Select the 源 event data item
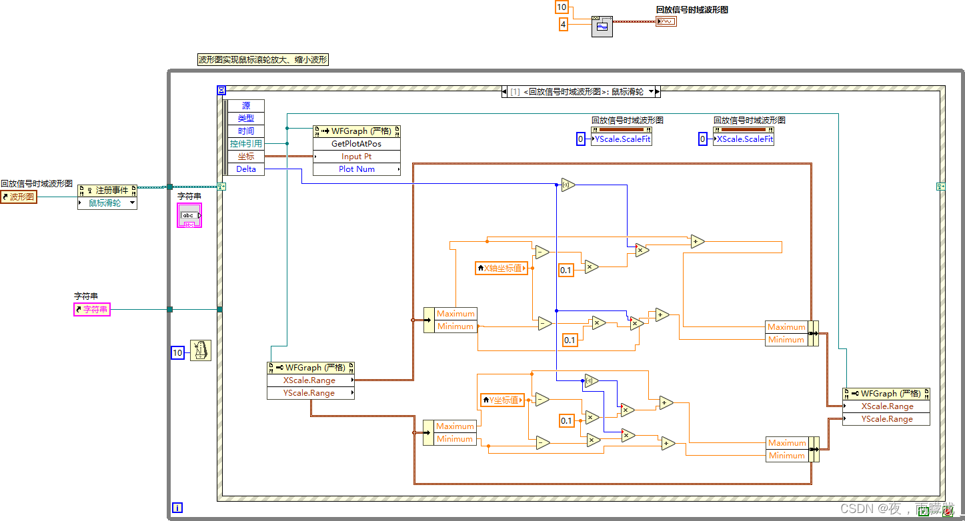Screen dimensions: 965x521 [246, 105]
